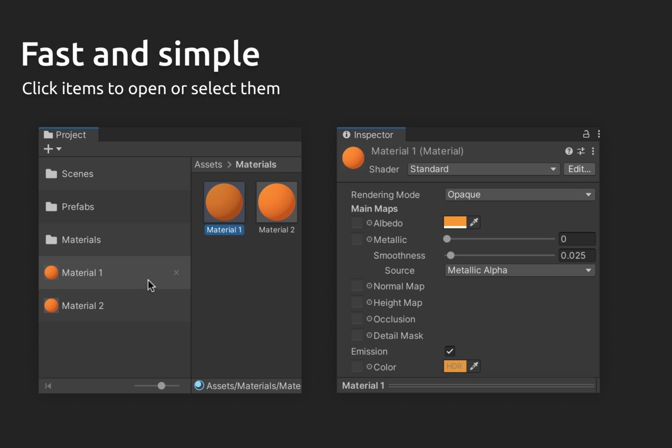Image resolution: width=672 pixels, height=448 pixels.
Task: Click the orange material preview sphere in Inspector
Action: click(353, 158)
